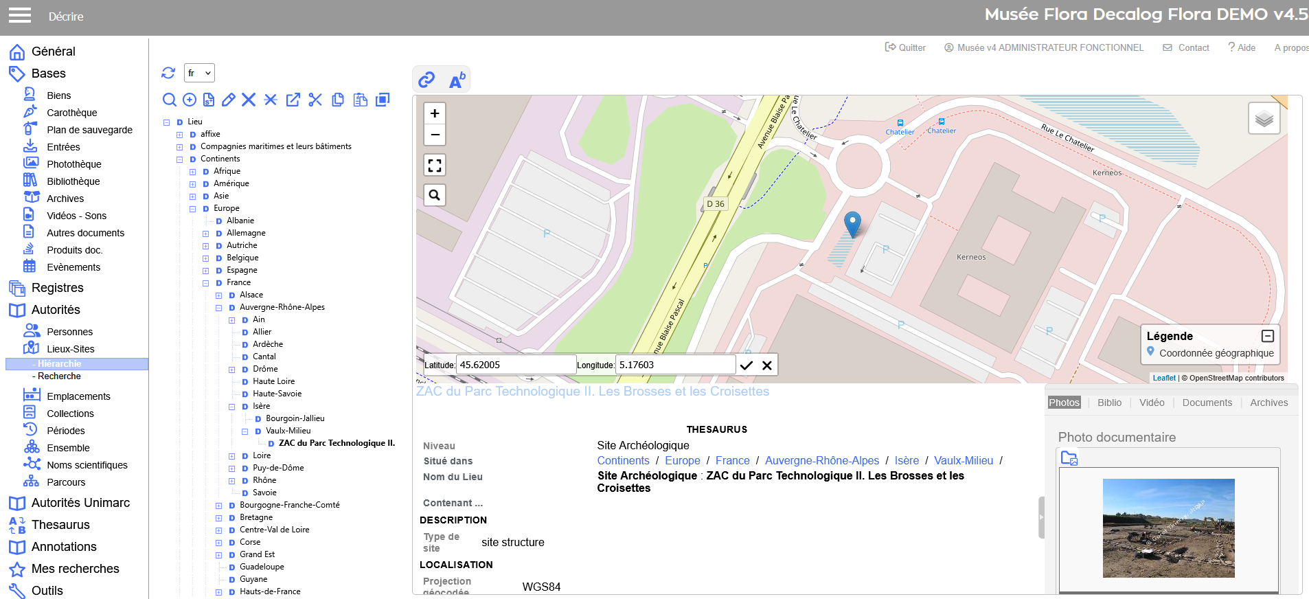Screen dimensions: 1309x599
Task: Click the Latitude input field
Action: pos(516,365)
